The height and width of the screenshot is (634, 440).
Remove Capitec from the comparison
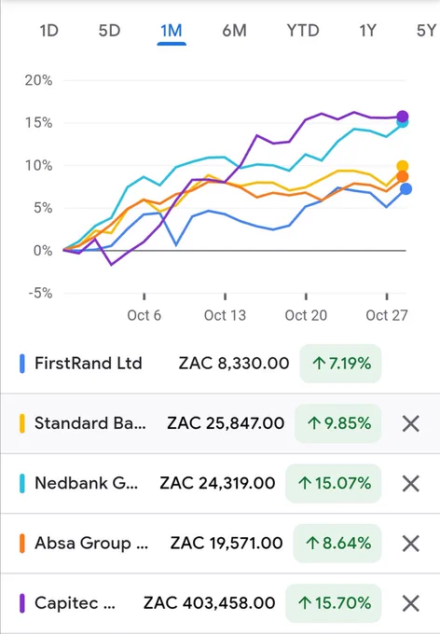(410, 603)
